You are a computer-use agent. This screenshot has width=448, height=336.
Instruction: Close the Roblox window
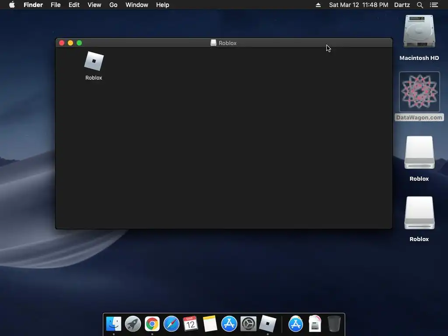(62, 43)
